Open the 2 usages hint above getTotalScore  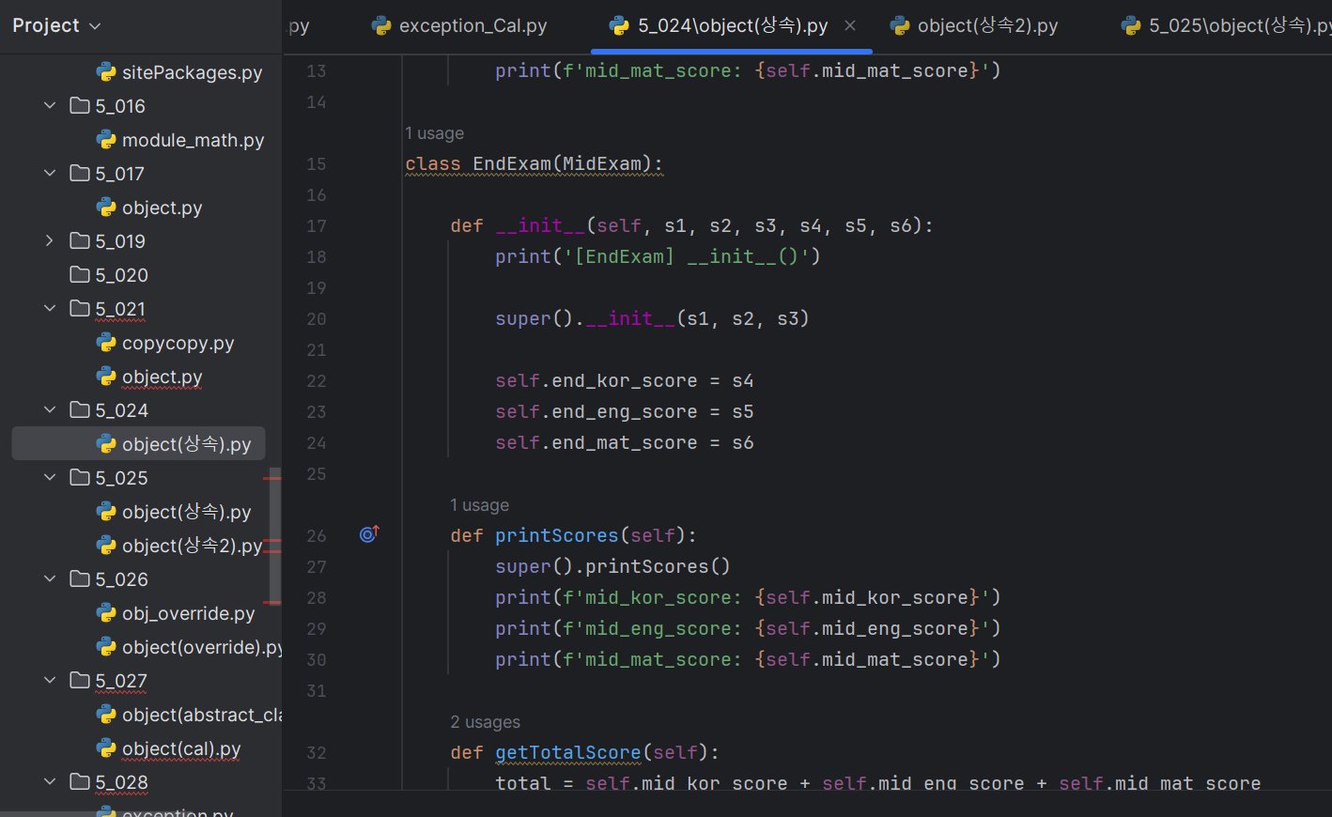point(485,722)
